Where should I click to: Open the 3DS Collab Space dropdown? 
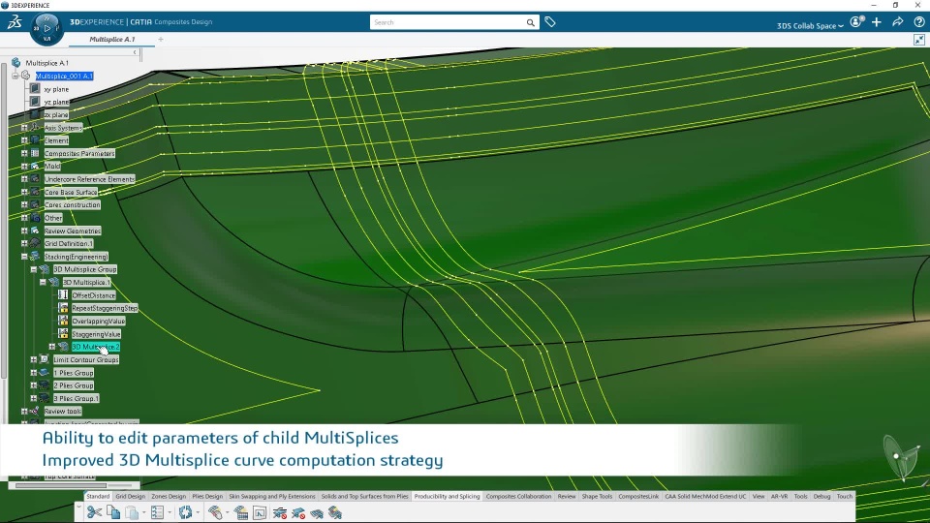[x=810, y=25]
